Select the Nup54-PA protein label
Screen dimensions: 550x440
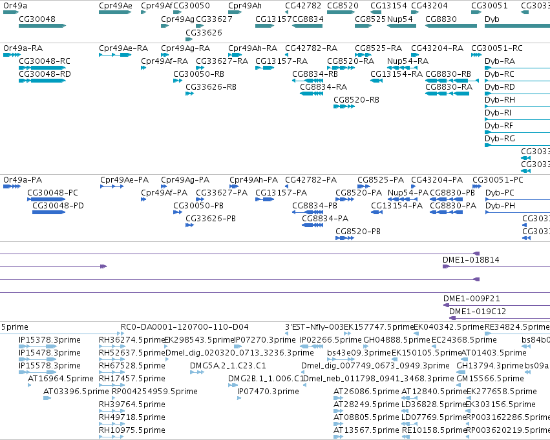pos(408,193)
